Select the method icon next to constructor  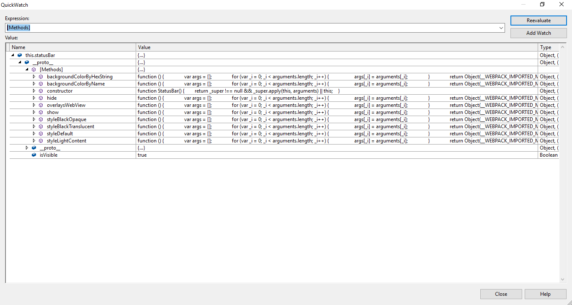[41, 90]
